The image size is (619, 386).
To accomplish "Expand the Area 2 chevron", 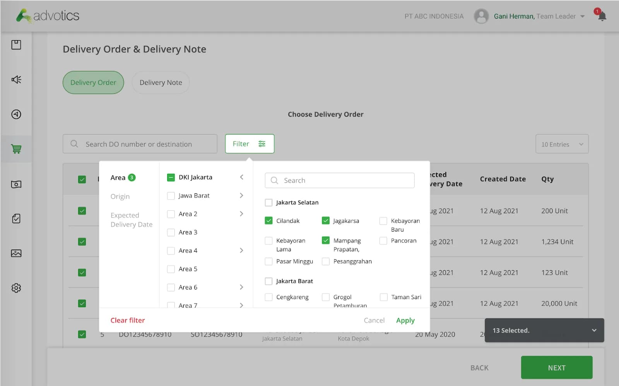I will pos(241,214).
